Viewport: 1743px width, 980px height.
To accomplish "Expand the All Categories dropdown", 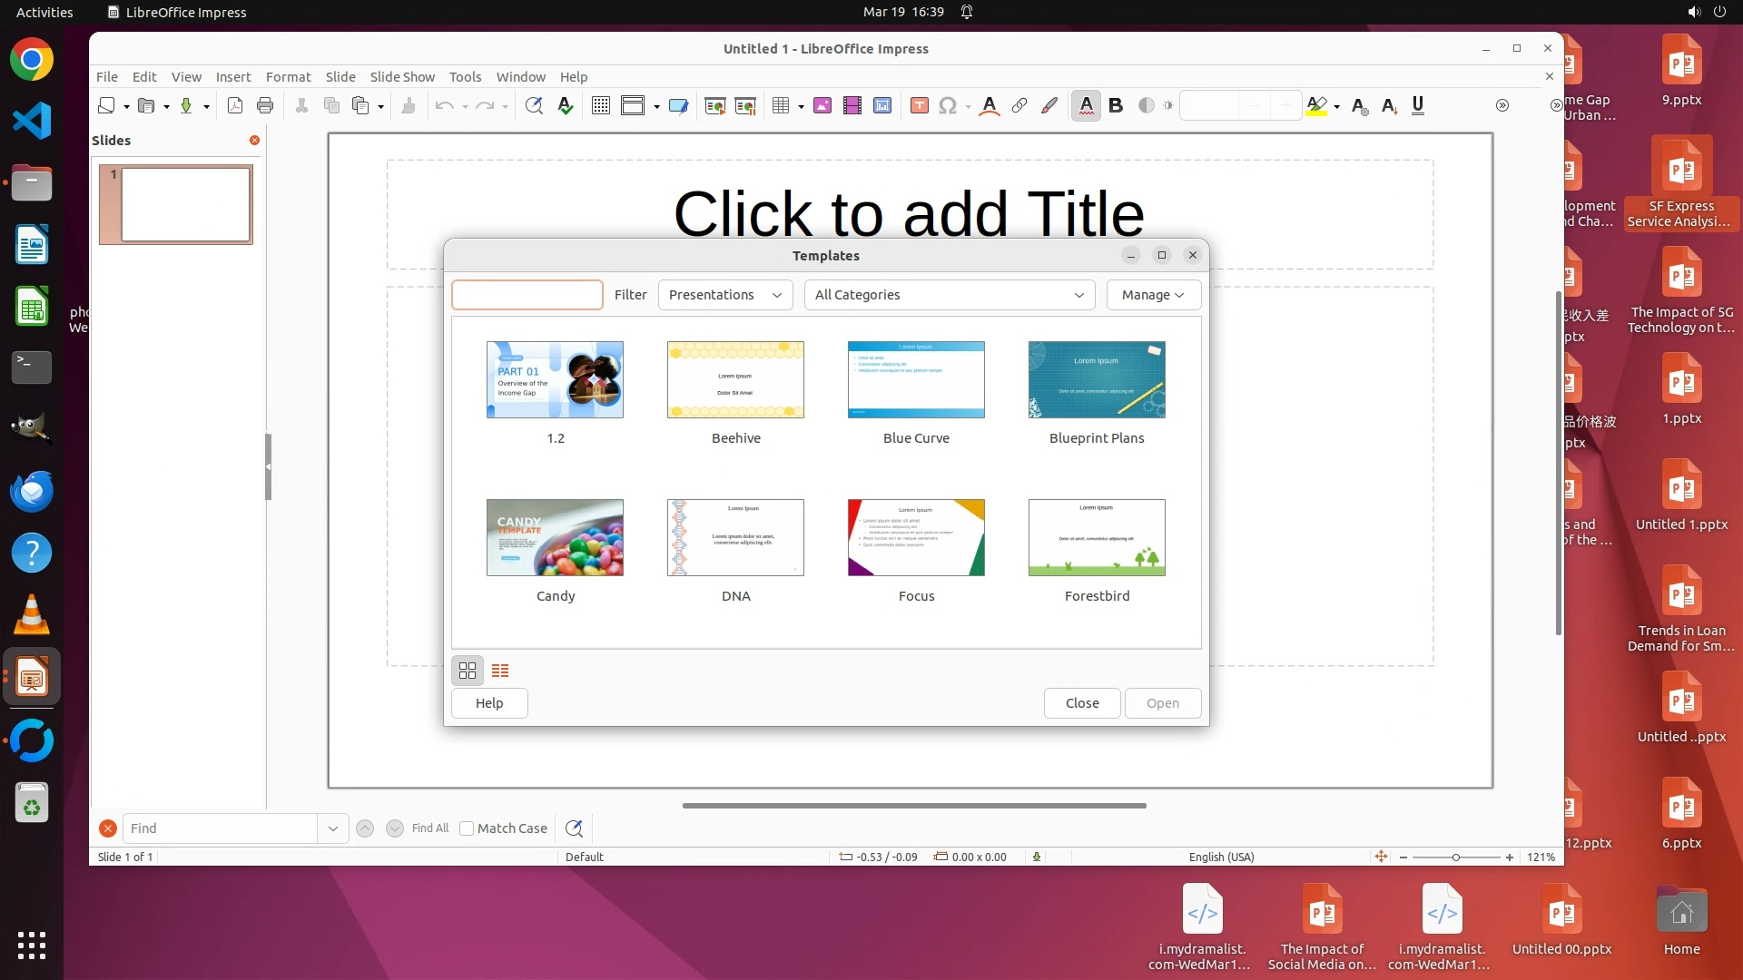I will (949, 295).
